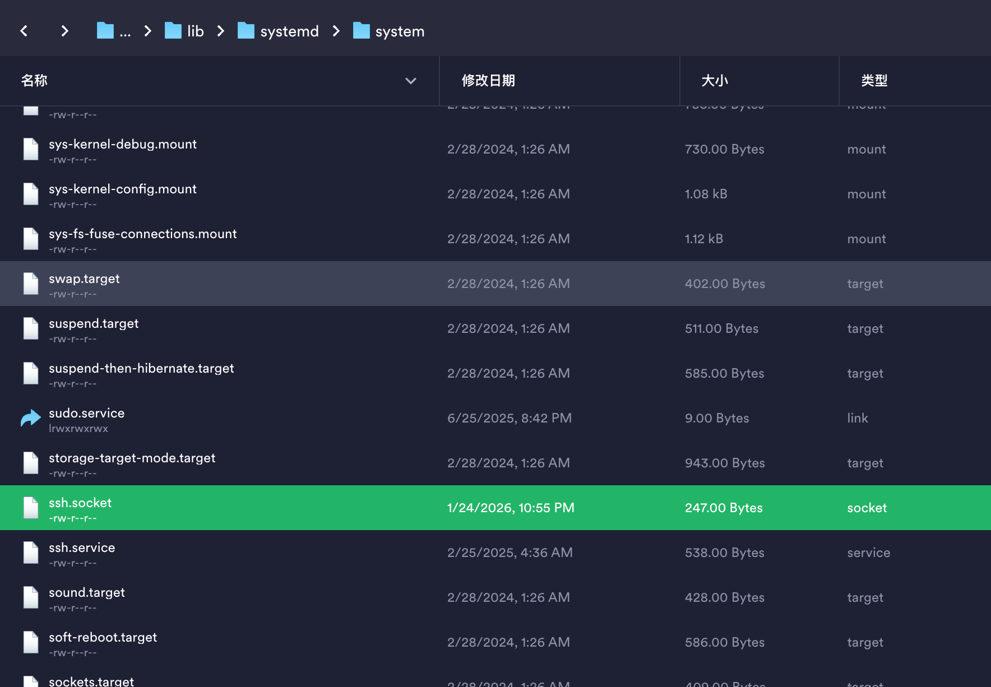Click file icon of sys-kernel-debug.mount
The height and width of the screenshot is (687, 991).
click(x=31, y=149)
